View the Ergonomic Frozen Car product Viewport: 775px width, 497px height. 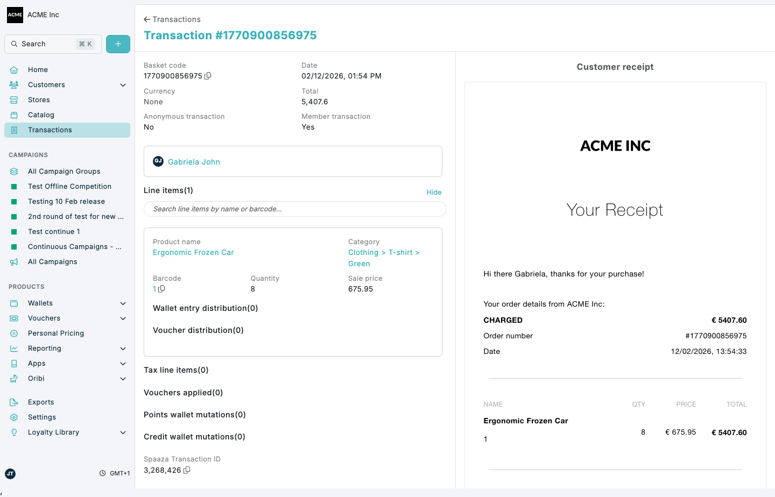coord(193,252)
